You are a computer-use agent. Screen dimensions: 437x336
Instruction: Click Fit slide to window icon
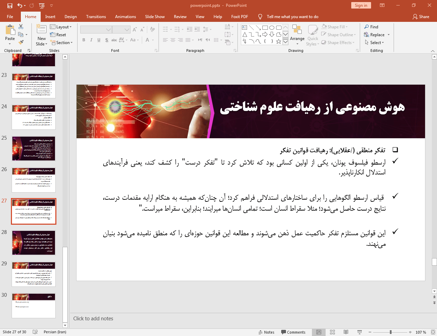(x=433, y=332)
